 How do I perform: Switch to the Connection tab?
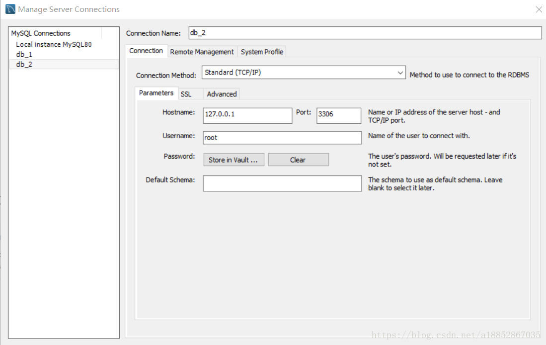click(x=146, y=51)
